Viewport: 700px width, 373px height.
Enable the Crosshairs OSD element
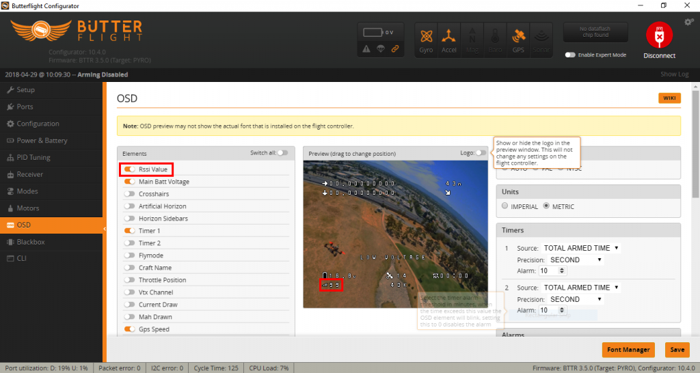(x=129, y=194)
